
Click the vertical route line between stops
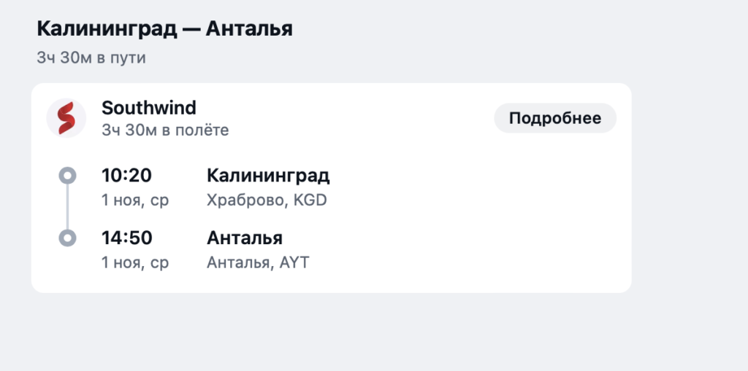(67, 207)
